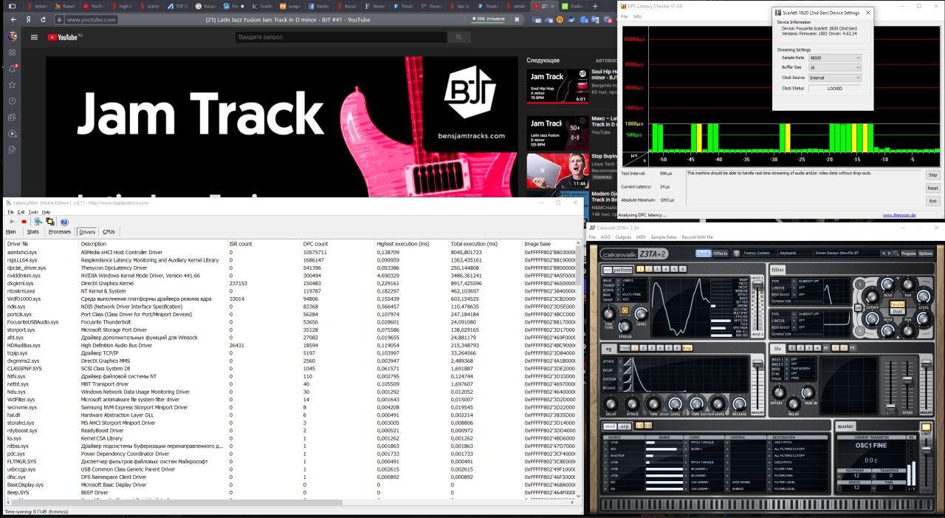Focus the YouTube search field

pos(342,37)
